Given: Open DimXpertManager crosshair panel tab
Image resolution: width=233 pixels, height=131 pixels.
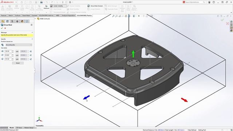Looking at the screenshot, I should point(17,21).
